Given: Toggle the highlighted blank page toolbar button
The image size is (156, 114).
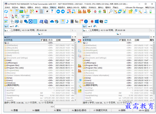Looking at the screenshot, I should (41, 12).
